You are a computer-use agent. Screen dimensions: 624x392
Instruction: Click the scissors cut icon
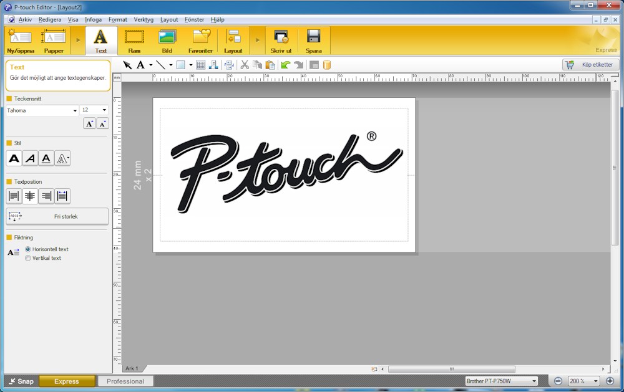[x=245, y=65]
